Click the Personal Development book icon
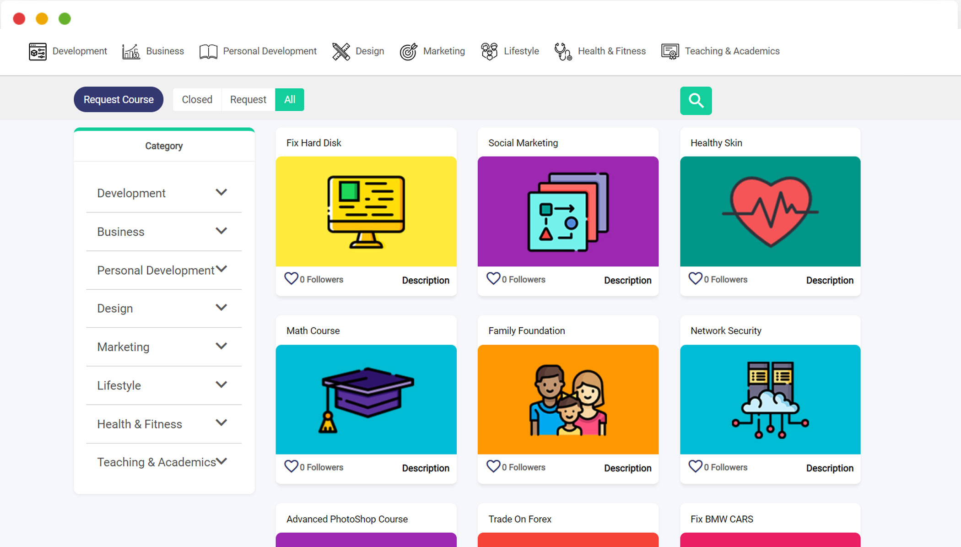Image resolution: width=961 pixels, height=547 pixels. pos(208,51)
